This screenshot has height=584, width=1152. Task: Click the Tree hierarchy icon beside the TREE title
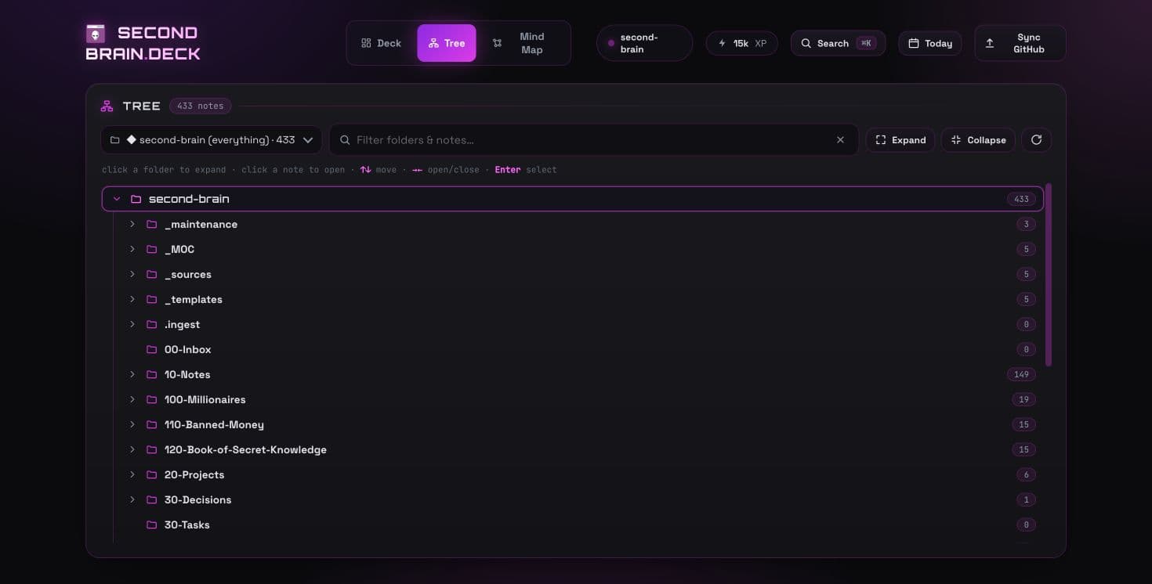point(107,106)
